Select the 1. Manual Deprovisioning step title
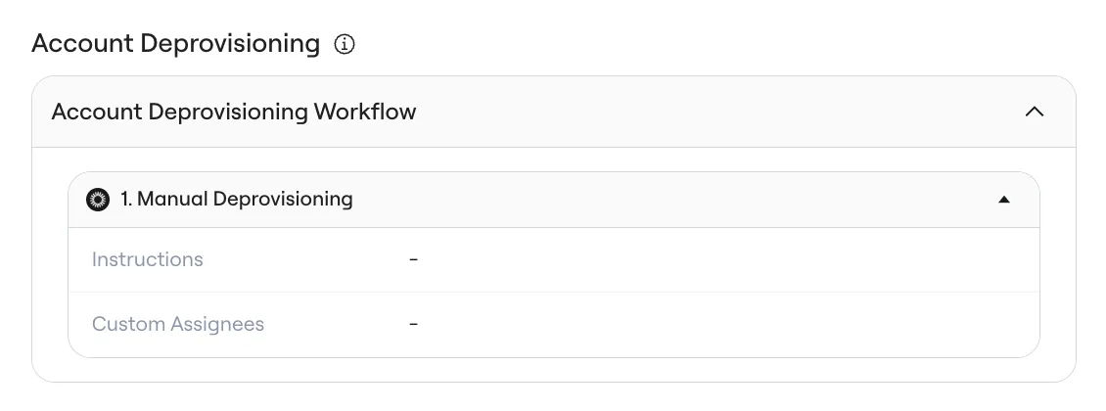1106x411 pixels. coord(236,200)
